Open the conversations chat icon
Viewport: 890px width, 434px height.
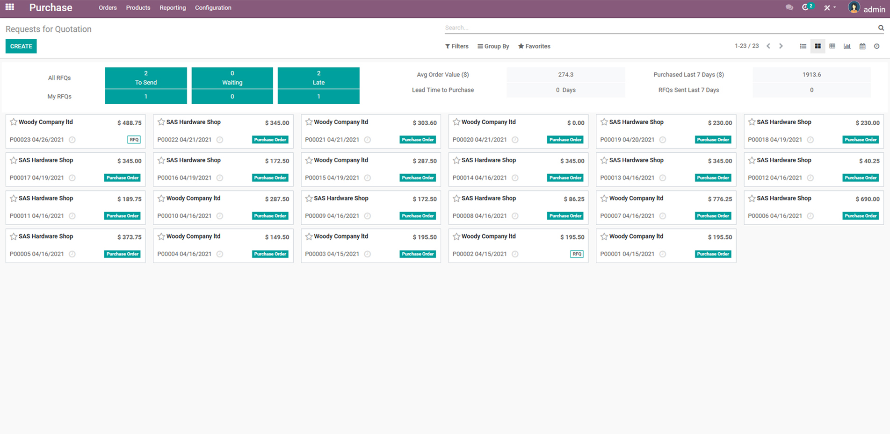pos(789,8)
